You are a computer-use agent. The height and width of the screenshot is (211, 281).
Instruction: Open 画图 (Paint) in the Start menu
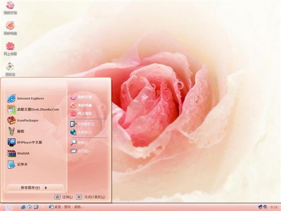coord(20,131)
